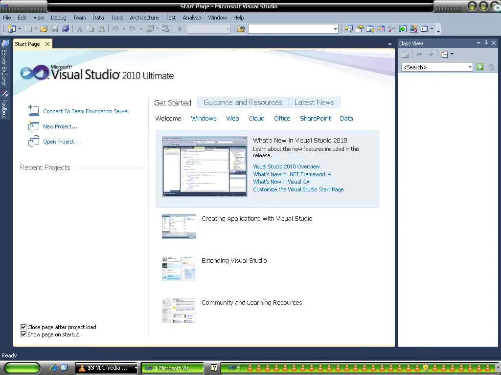
Task: Expand the Add New Item dropdown arrow
Action: click(35, 29)
